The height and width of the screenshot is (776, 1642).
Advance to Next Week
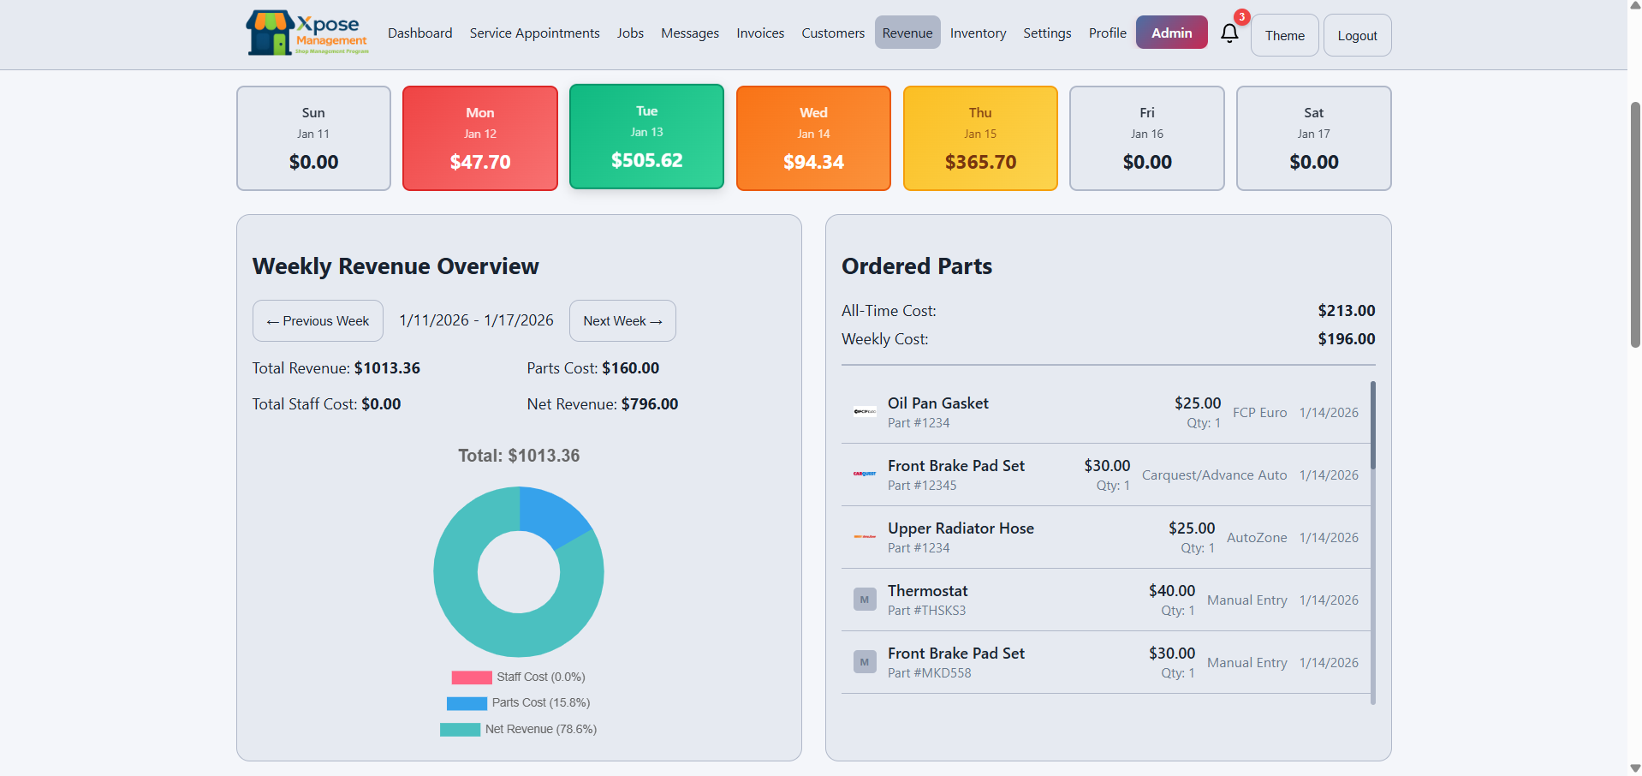pyautogui.click(x=622, y=320)
